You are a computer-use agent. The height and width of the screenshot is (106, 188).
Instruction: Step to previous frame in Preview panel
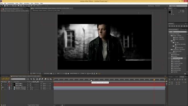172,26
